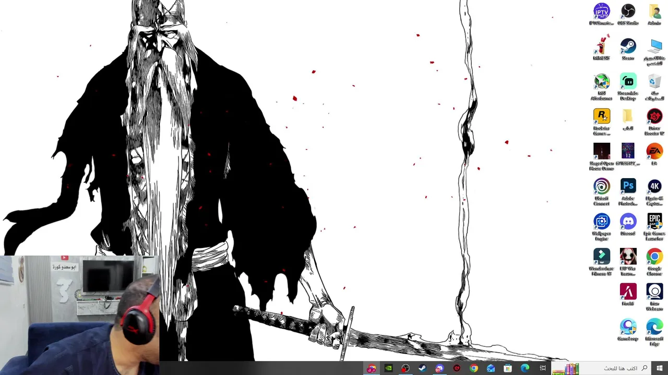Launch OBS Studio from the desktop
The width and height of the screenshot is (668, 375).
(x=628, y=14)
